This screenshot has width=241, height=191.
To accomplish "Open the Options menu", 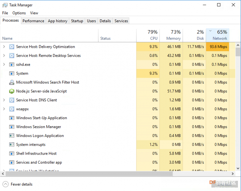I will 19,13.
